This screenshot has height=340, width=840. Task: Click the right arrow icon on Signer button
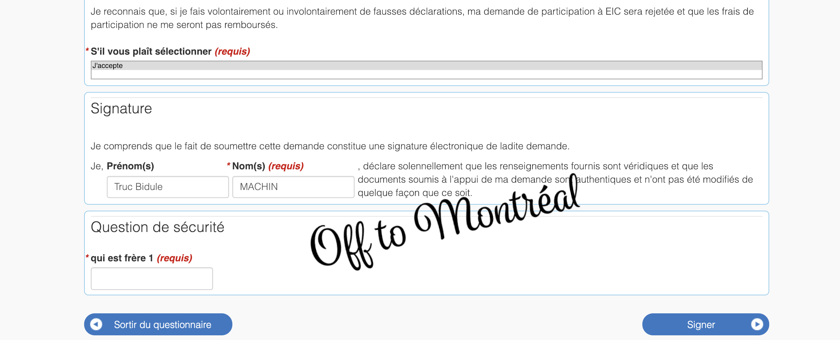point(757,324)
